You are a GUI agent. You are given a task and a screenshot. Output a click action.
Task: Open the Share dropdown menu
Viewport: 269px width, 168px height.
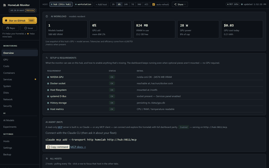click(x=180, y=5)
